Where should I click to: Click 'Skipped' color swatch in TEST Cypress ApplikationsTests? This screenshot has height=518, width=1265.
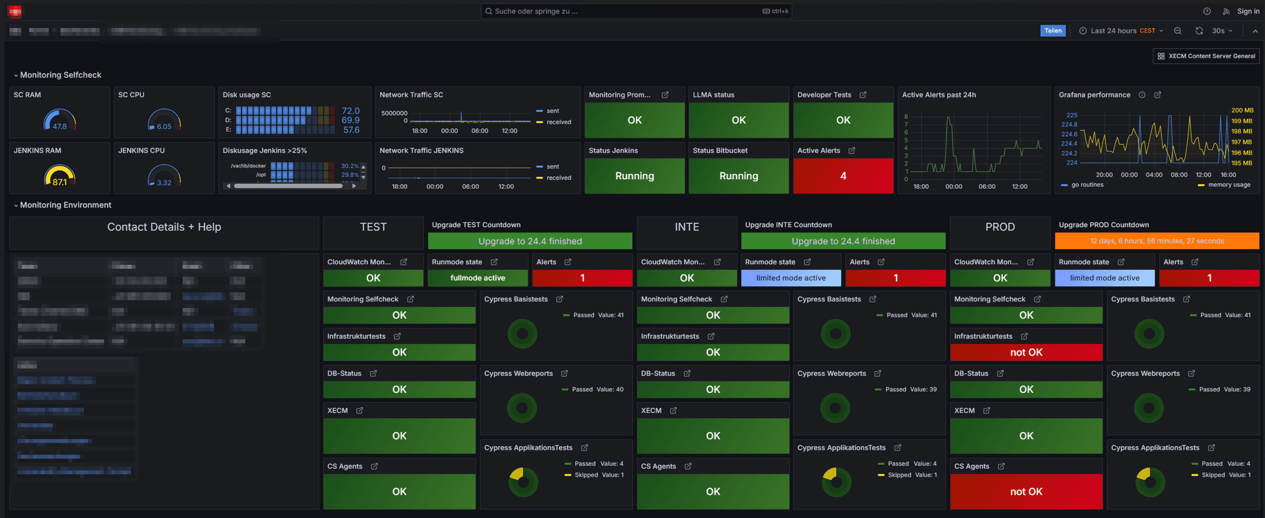(x=568, y=475)
